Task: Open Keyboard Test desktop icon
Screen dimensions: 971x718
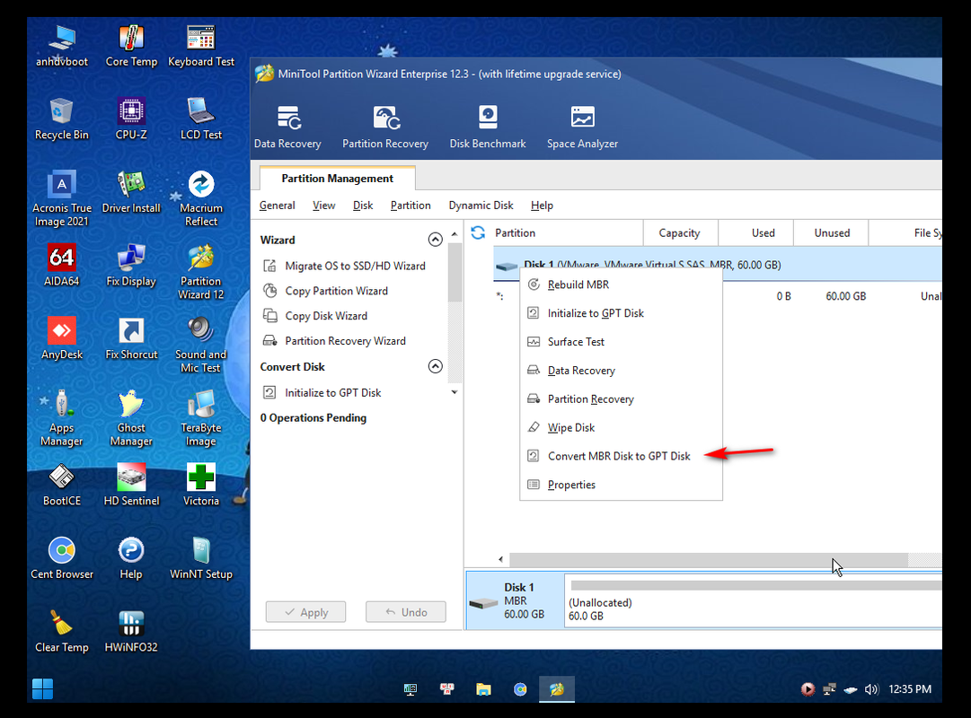Action: click(x=201, y=46)
